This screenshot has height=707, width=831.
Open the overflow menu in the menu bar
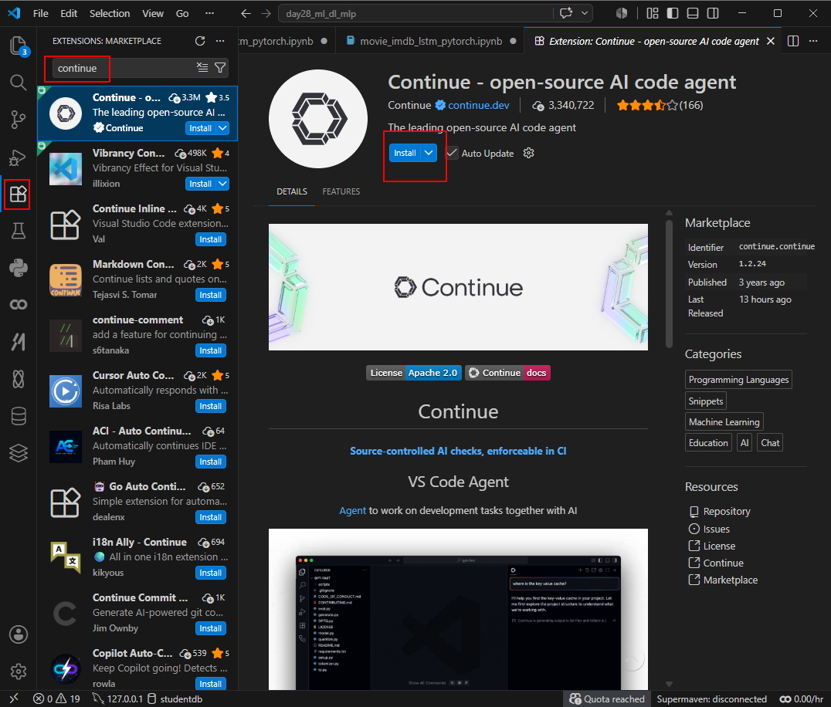[209, 13]
